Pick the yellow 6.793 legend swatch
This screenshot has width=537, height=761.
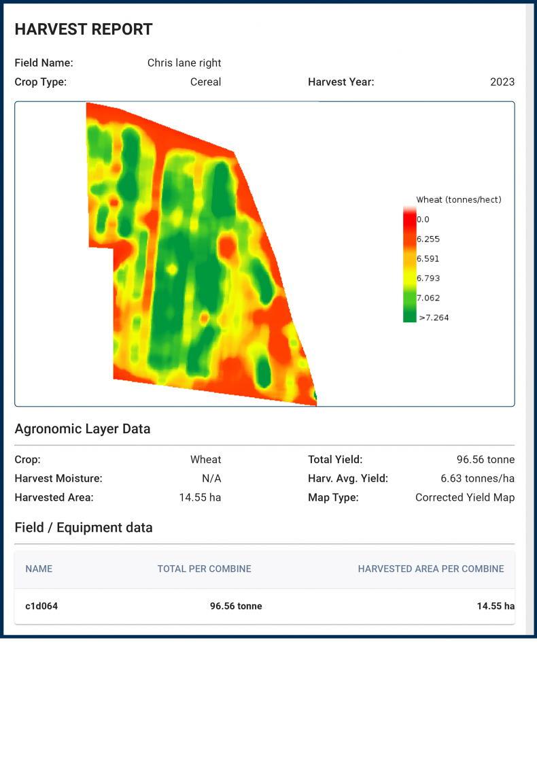point(409,278)
